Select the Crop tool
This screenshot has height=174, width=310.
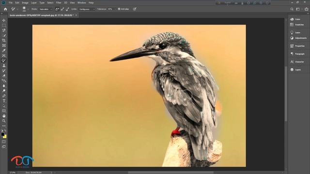tap(4, 41)
